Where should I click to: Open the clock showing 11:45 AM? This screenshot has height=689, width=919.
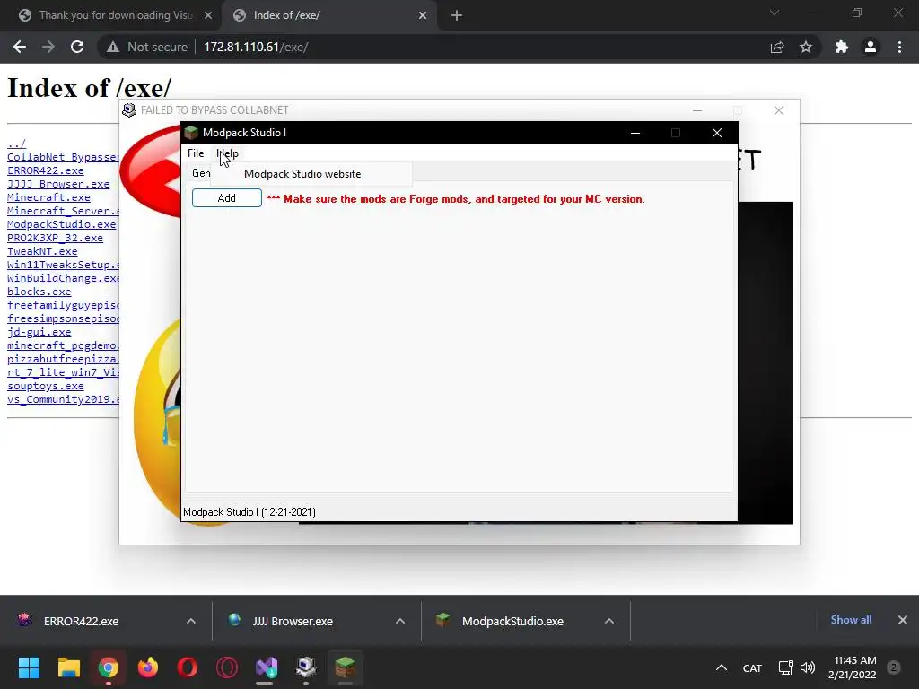tap(853, 667)
